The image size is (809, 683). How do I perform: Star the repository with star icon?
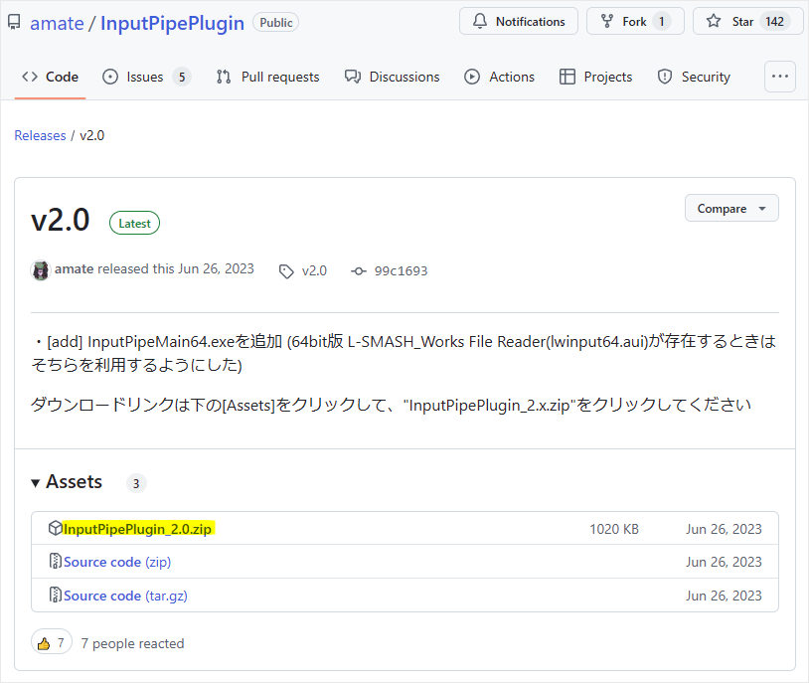tap(714, 21)
